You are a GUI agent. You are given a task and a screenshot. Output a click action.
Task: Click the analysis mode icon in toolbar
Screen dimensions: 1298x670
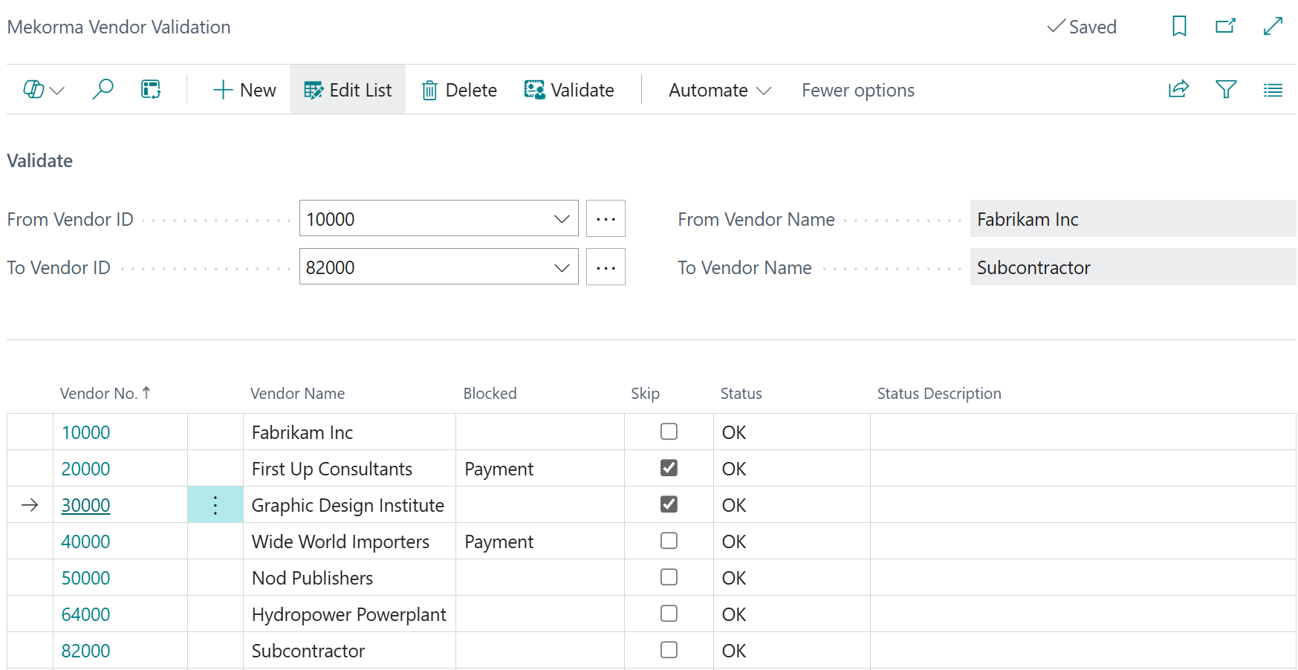(x=151, y=90)
